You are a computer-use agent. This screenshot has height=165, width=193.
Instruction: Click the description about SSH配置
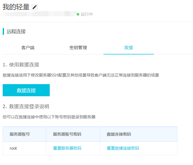coord(81,75)
